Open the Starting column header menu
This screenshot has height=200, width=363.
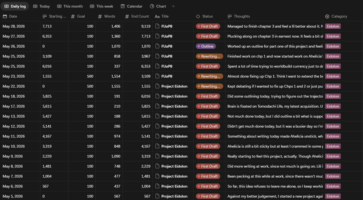point(54,16)
